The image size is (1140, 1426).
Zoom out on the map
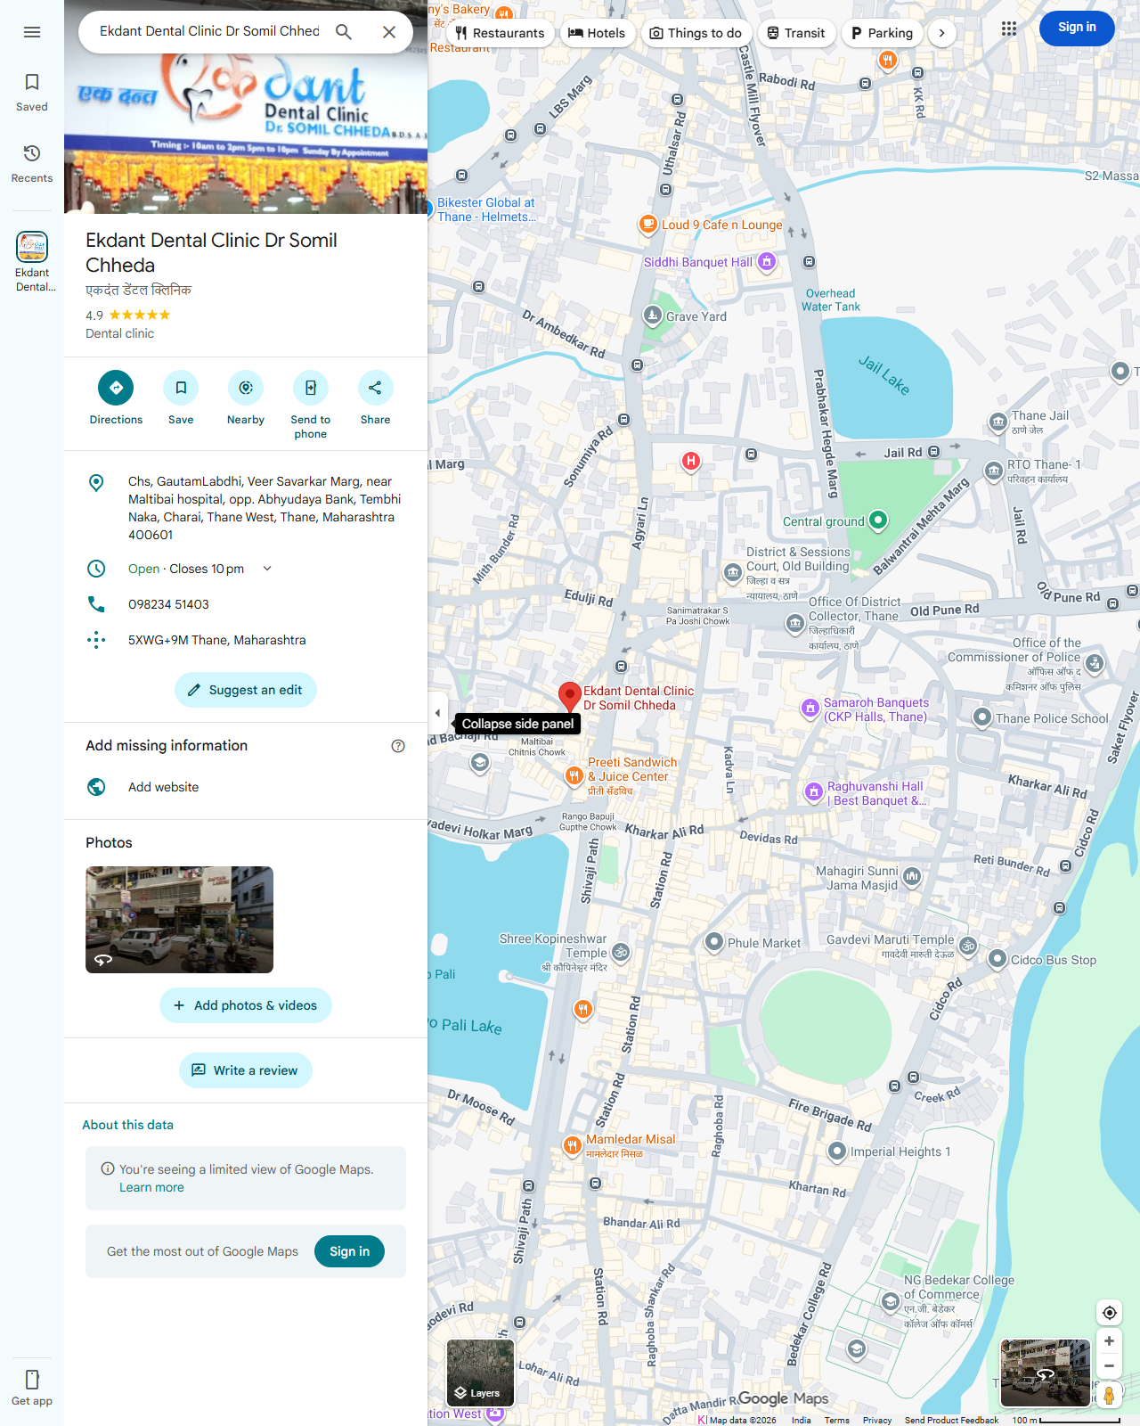pyautogui.click(x=1110, y=1366)
